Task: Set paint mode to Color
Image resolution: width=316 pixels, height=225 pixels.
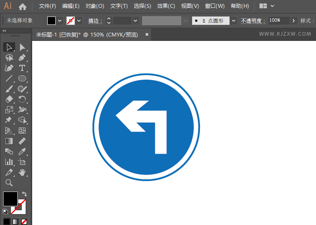Action: [x=7, y=222]
